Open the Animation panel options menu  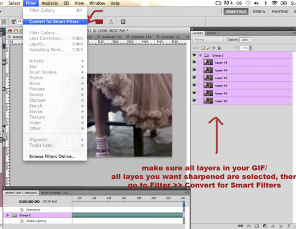[x=186, y=192]
